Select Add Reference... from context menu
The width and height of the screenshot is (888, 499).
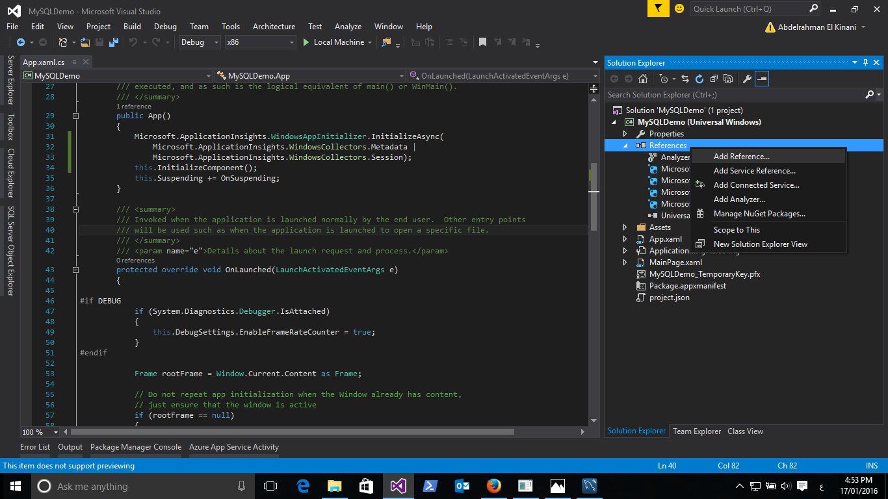tap(741, 157)
